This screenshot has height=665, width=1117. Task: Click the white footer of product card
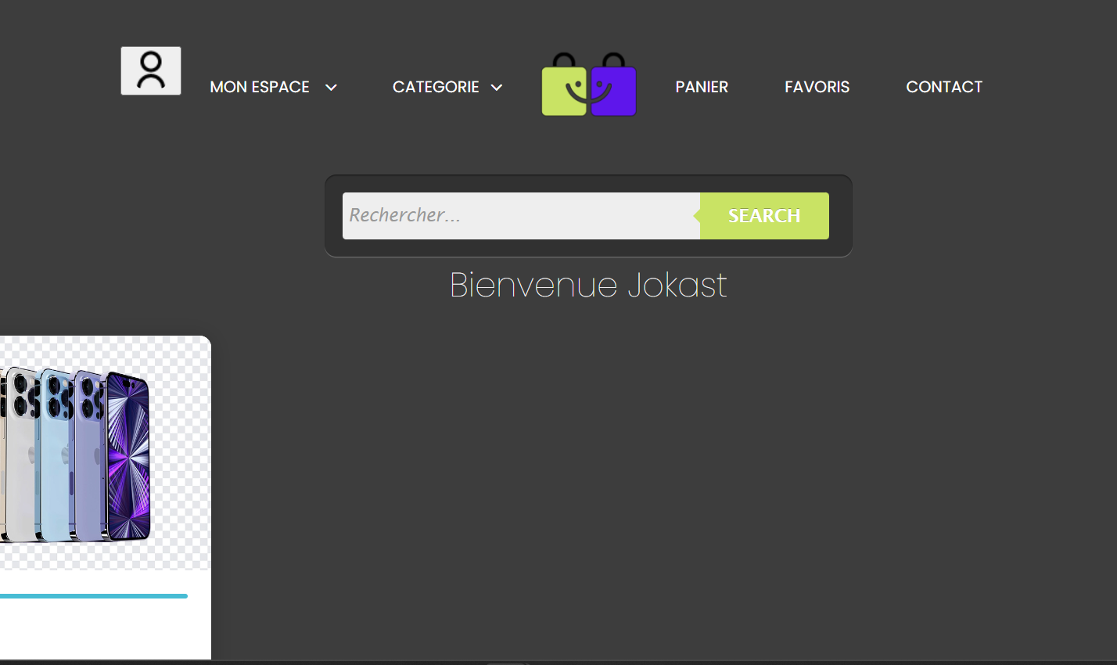102,630
